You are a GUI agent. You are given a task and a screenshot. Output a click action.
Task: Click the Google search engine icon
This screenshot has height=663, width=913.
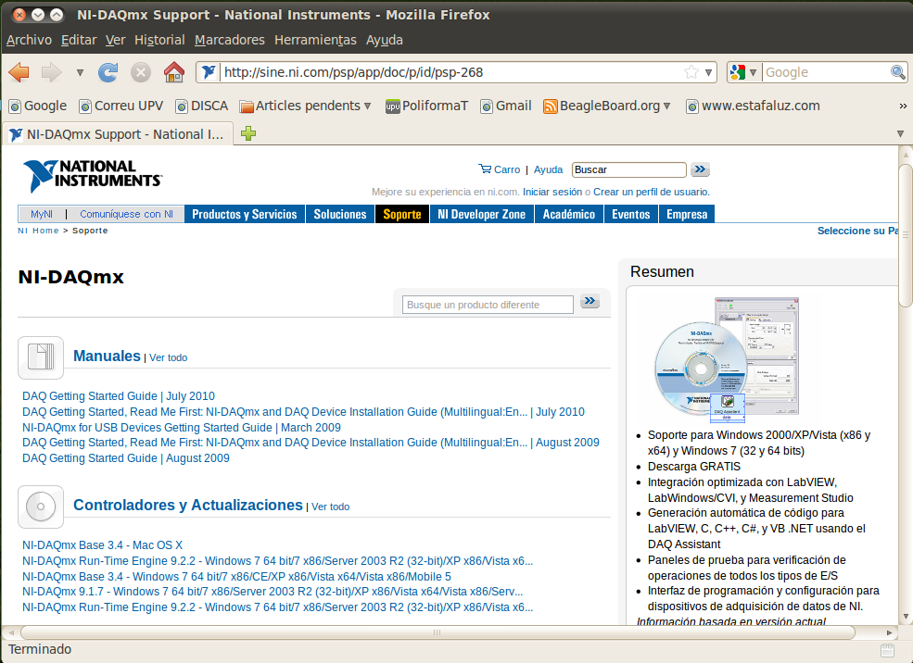coord(738,72)
